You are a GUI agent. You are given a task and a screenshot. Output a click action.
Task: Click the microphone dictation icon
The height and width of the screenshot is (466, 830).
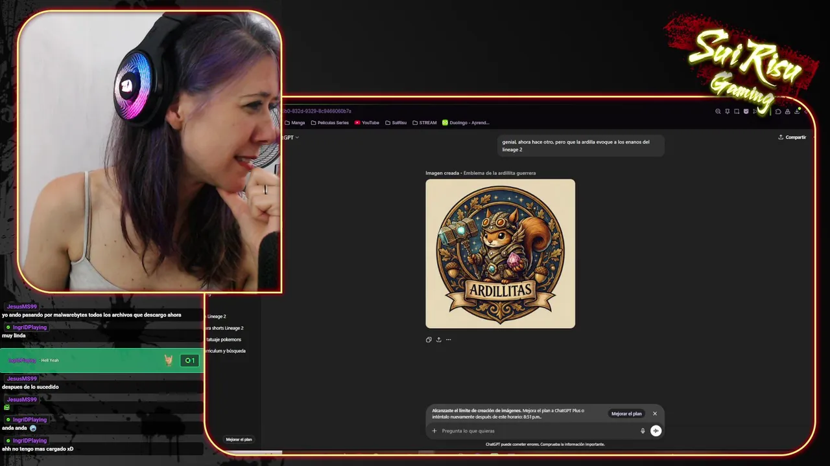click(x=643, y=430)
